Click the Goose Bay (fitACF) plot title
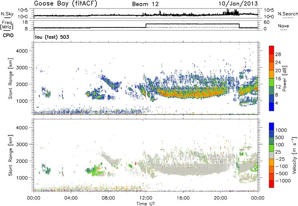298x206 pixels. click(66, 3)
